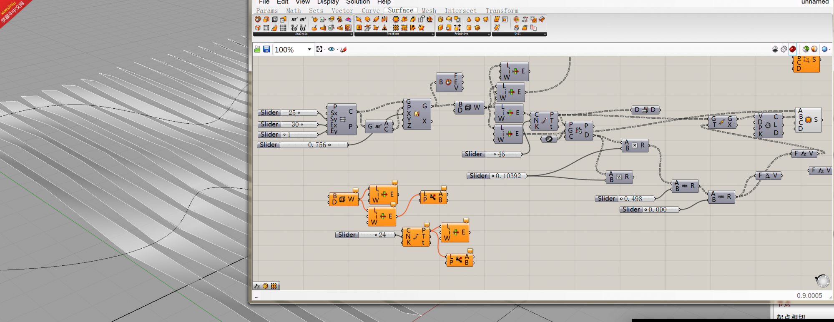Open the dropdown arrow beside Zoom Extents

click(x=325, y=49)
